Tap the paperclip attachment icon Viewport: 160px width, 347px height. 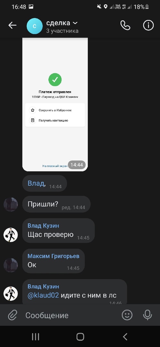[13, 315]
